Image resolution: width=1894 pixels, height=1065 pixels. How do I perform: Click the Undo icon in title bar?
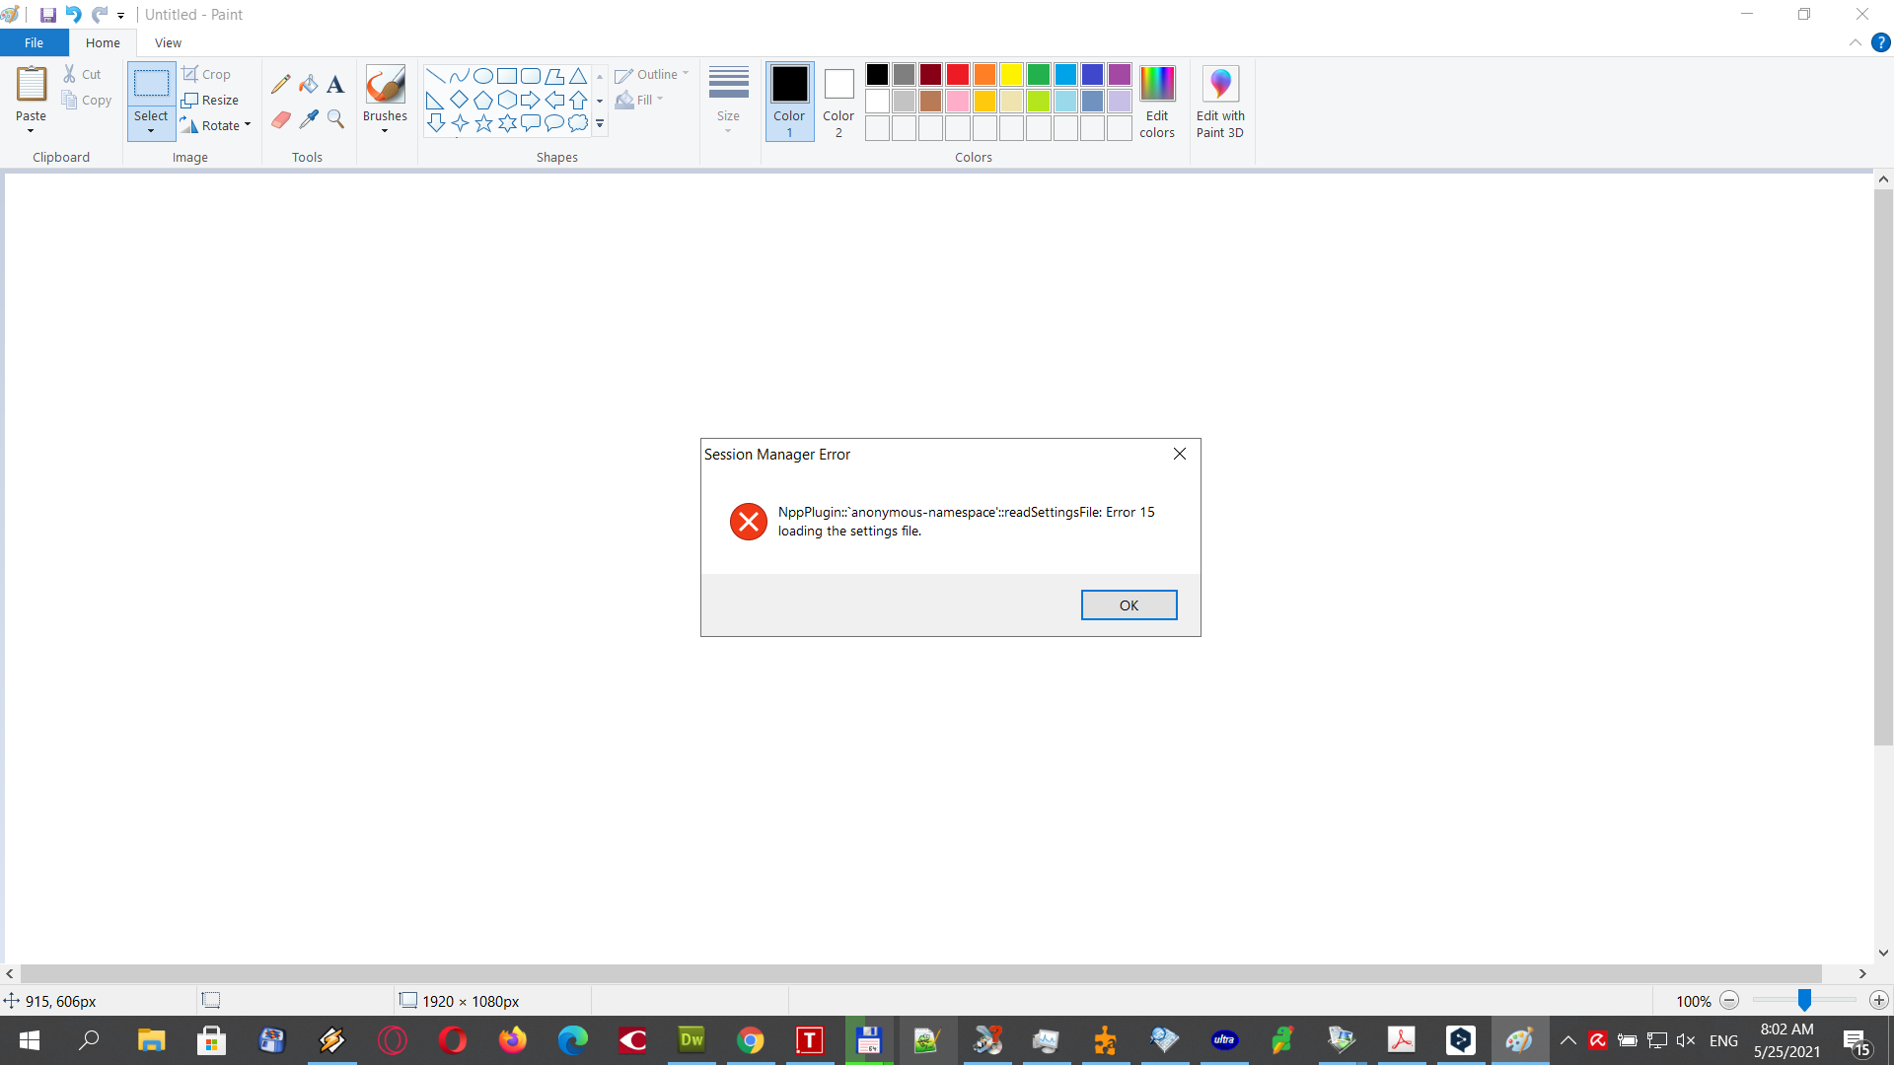tap(73, 15)
